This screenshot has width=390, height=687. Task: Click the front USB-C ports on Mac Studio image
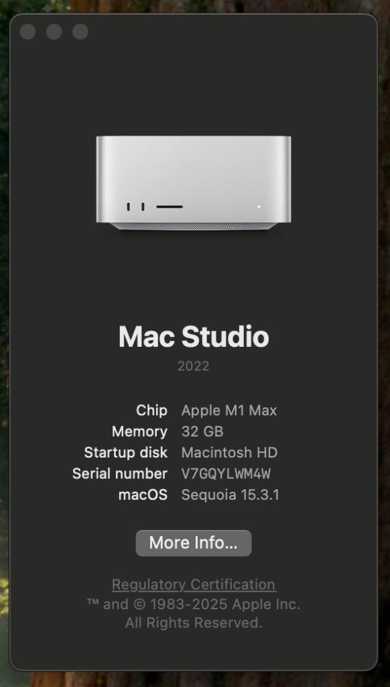(x=135, y=207)
